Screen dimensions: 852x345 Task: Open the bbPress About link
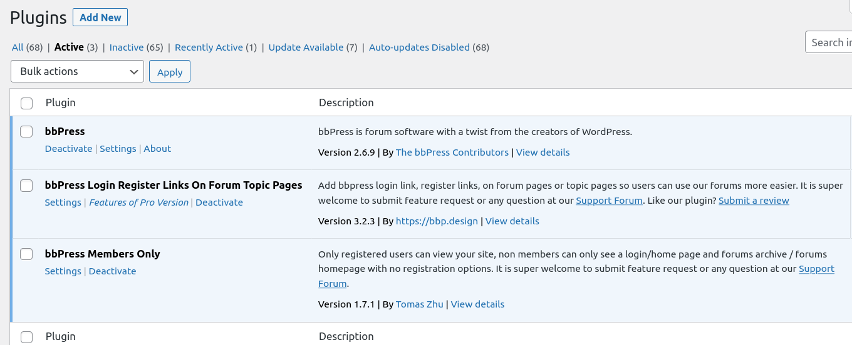point(157,149)
